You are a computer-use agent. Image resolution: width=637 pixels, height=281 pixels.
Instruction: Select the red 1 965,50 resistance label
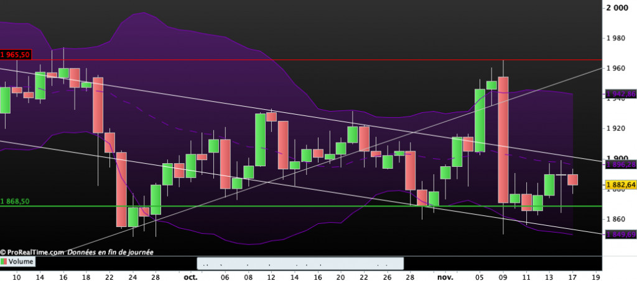coord(16,55)
